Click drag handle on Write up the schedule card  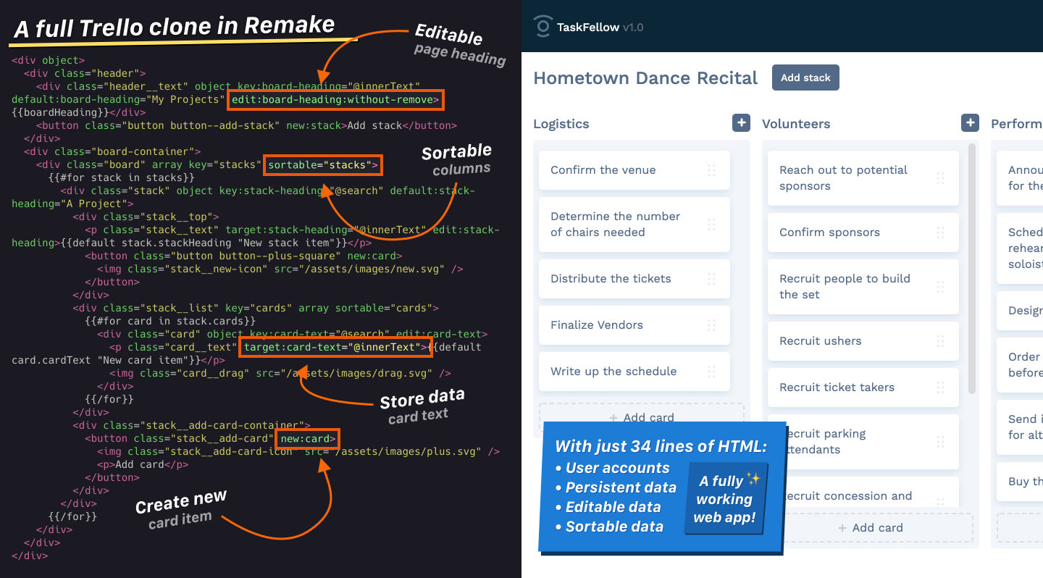[x=711, y=372]
